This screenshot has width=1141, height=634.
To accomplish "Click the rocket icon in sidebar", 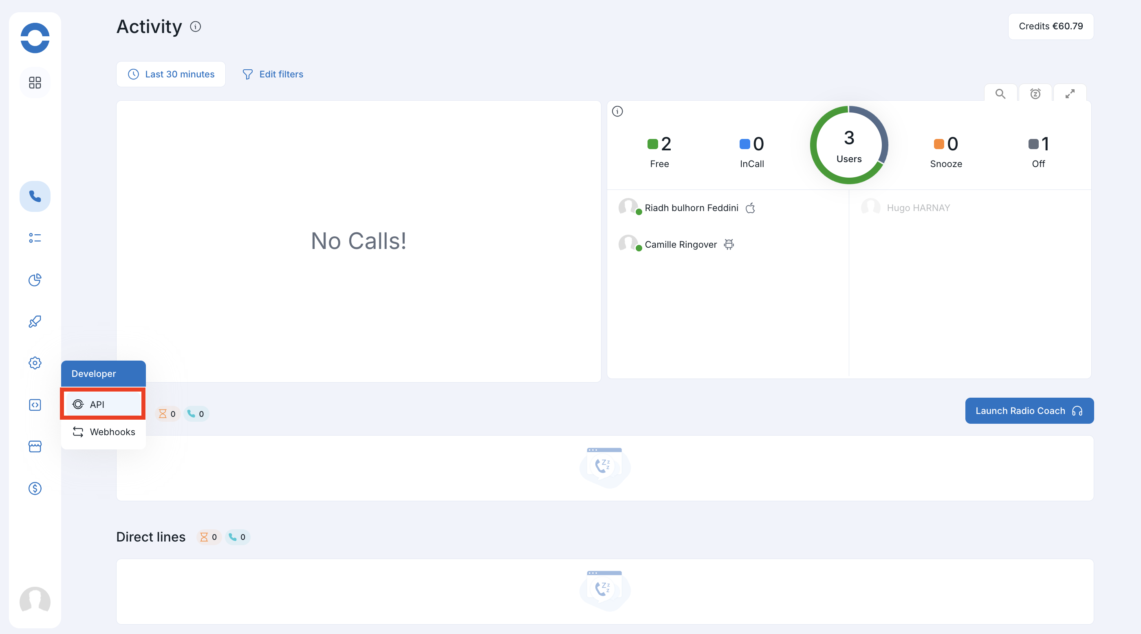I will click(x=35, y=321).
